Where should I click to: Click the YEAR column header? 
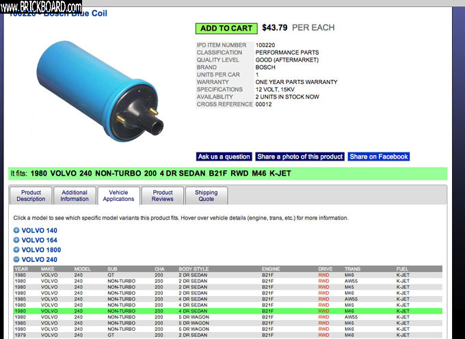pos(21,269)
